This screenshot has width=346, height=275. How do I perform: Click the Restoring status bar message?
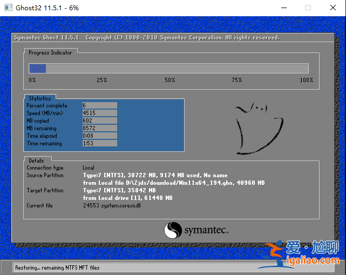point(57,267)
